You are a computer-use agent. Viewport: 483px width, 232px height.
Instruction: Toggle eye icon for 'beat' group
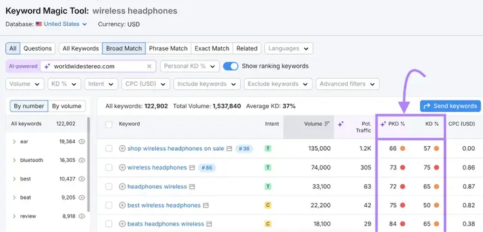coord(82,197)
